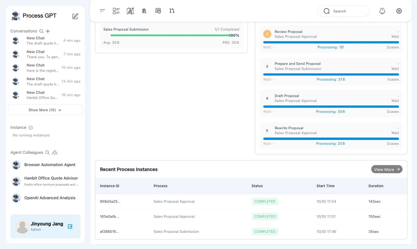Viewport: 417px width, 249px height.
Task: Log out using icon beside Jinyoung Jang
Action: coord(70,226)
